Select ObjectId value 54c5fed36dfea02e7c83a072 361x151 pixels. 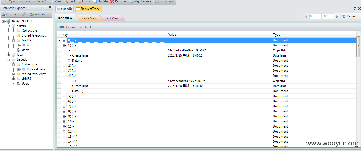pos(187,50)
